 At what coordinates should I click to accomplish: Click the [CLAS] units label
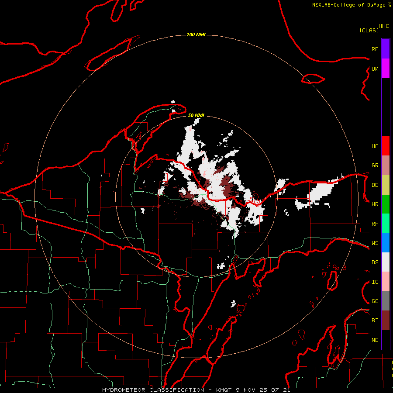tap(369, 30)
